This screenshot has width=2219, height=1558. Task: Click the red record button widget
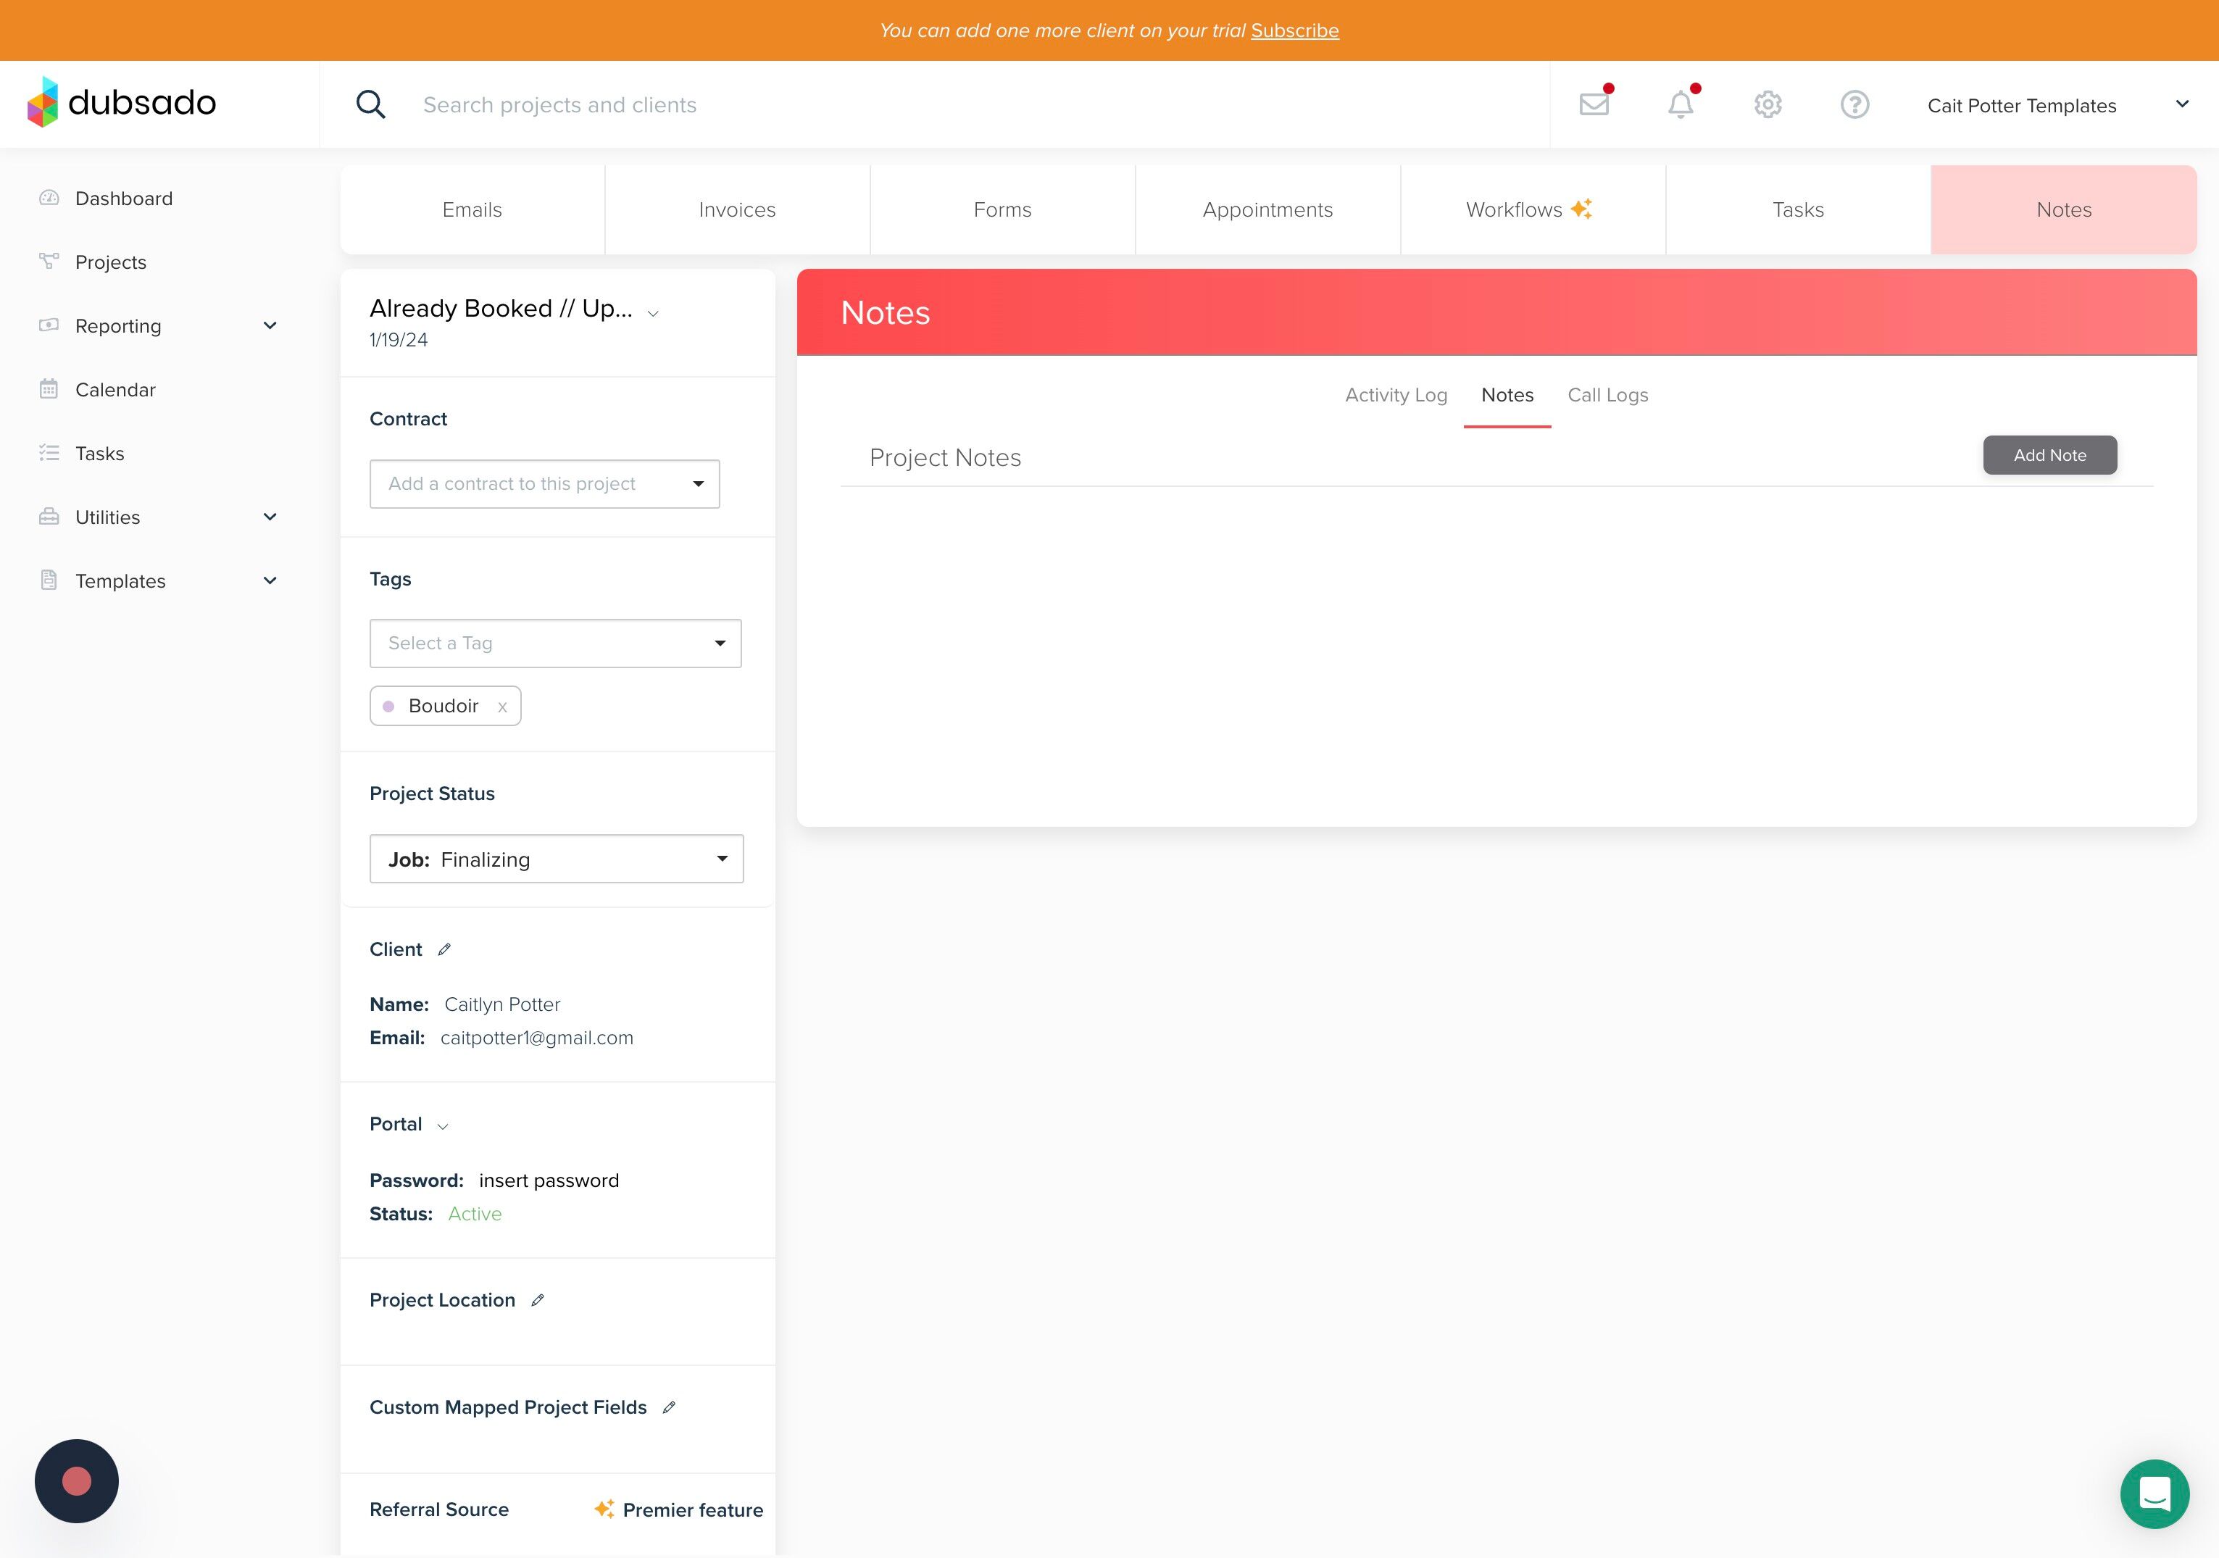click(x=76, y=1480)
